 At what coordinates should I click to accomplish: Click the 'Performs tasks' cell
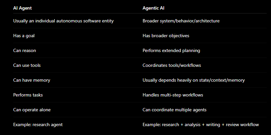(28, 95)
